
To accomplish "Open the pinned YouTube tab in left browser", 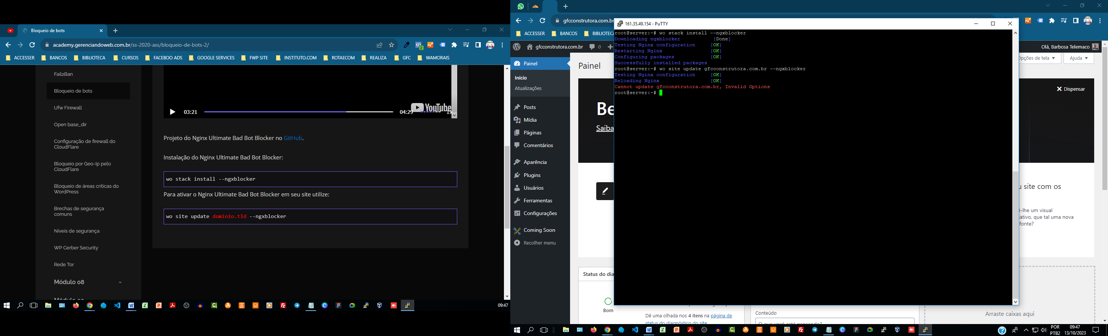I will [10, 31].
